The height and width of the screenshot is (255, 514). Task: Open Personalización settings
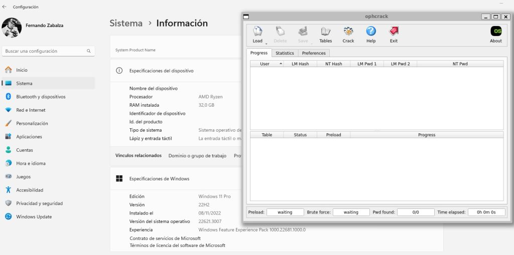pos(48,123)
